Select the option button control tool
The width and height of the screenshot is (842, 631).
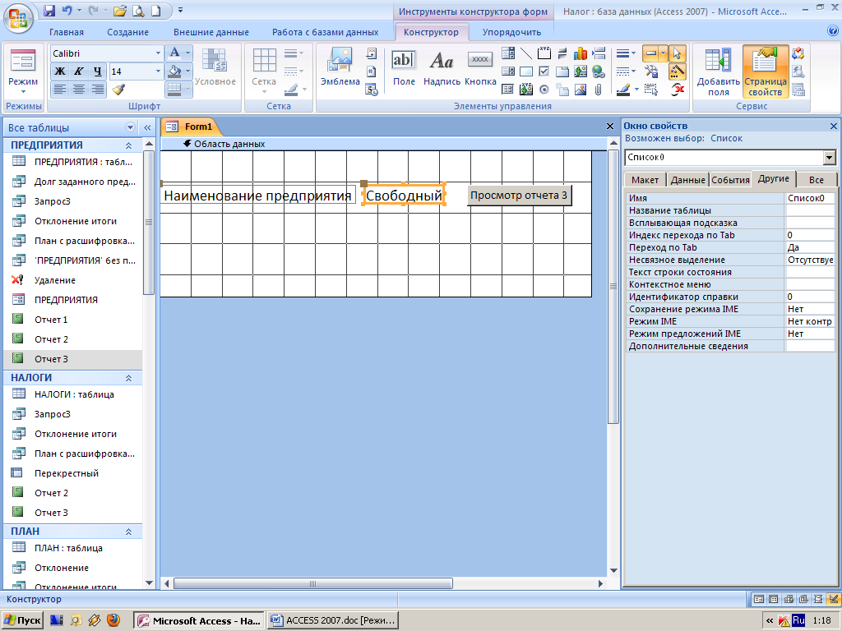tap(544, 90)
